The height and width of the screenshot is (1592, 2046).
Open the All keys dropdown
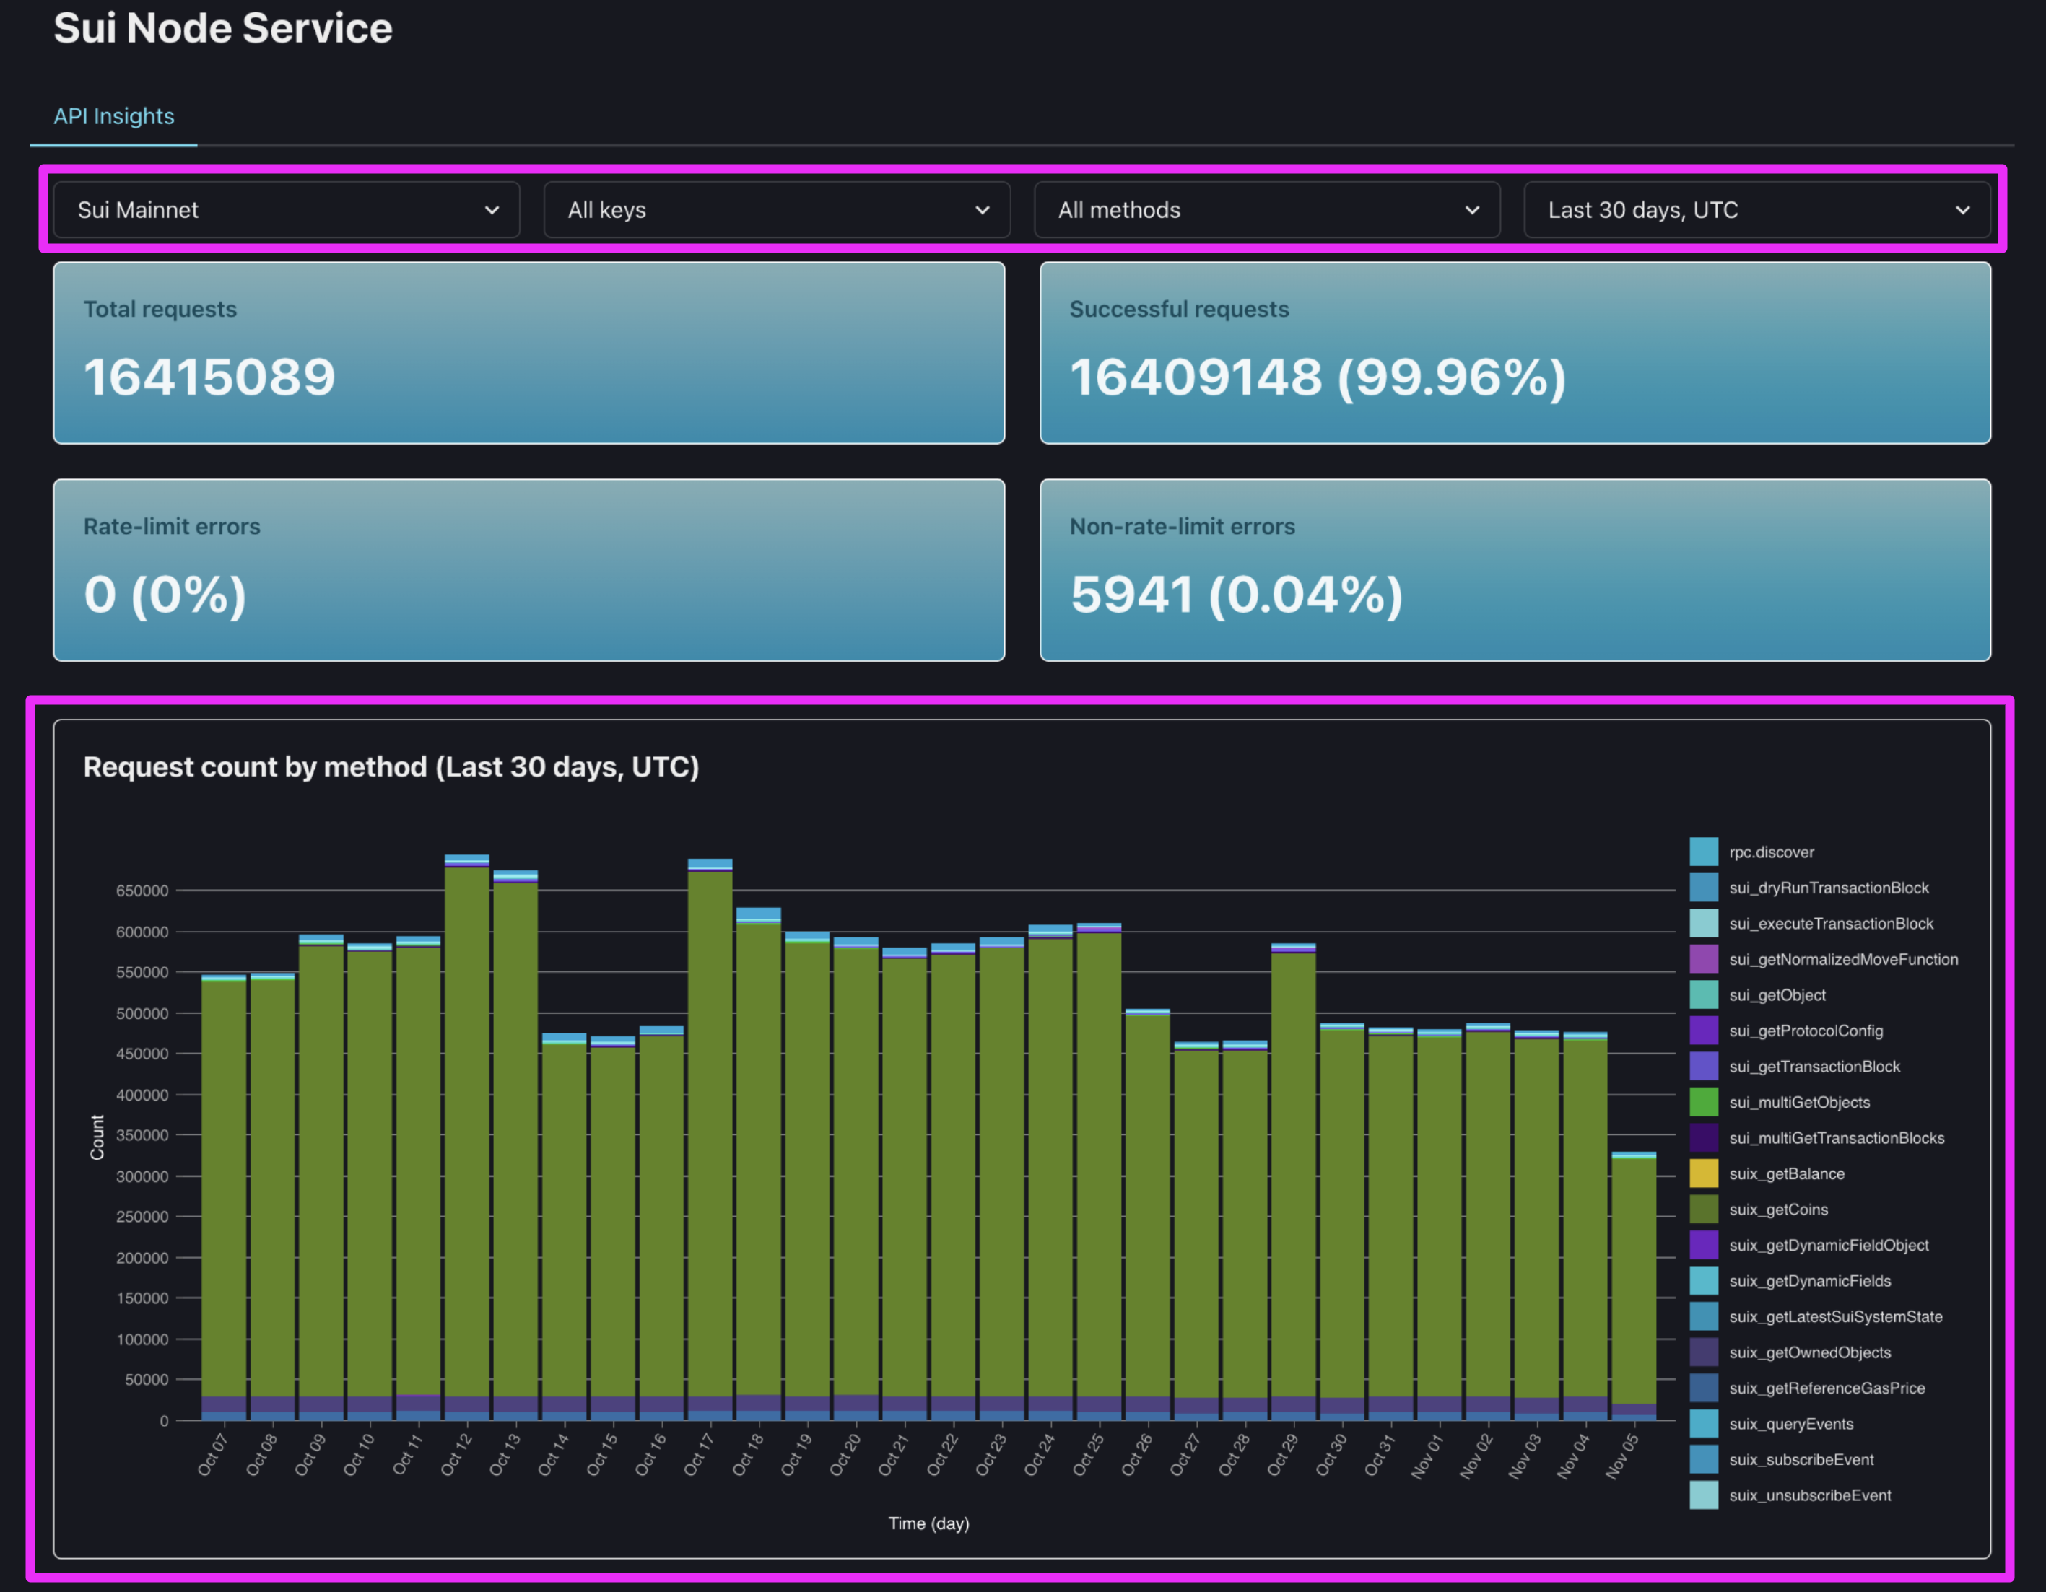tap(777, 210)
